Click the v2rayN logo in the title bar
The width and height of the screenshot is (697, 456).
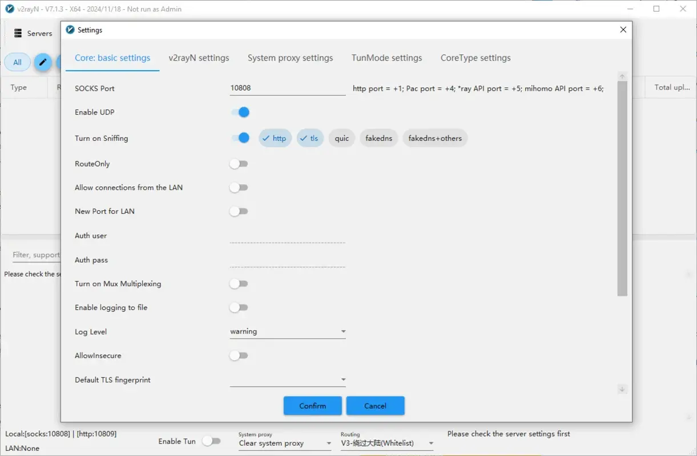pyautogui.click(x=8, y=9)
